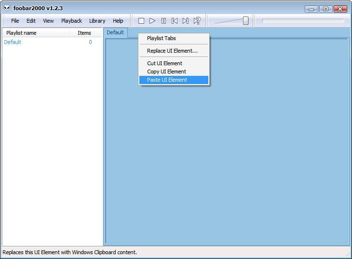Click the status bar text about Clipboard
This screenshot has height=259, width=352.
coord(69,252)
